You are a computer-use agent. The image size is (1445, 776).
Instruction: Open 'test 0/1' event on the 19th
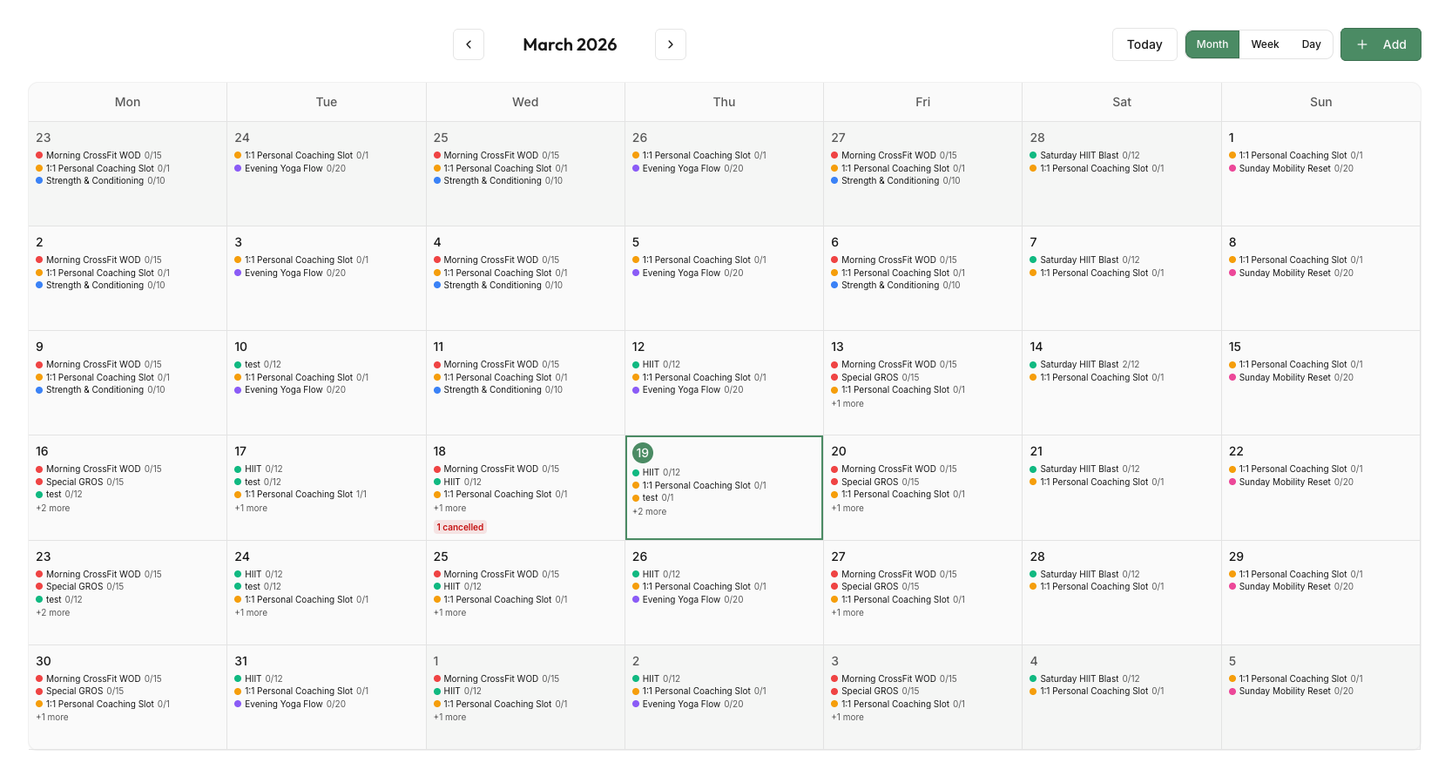[x=653, y=497]
